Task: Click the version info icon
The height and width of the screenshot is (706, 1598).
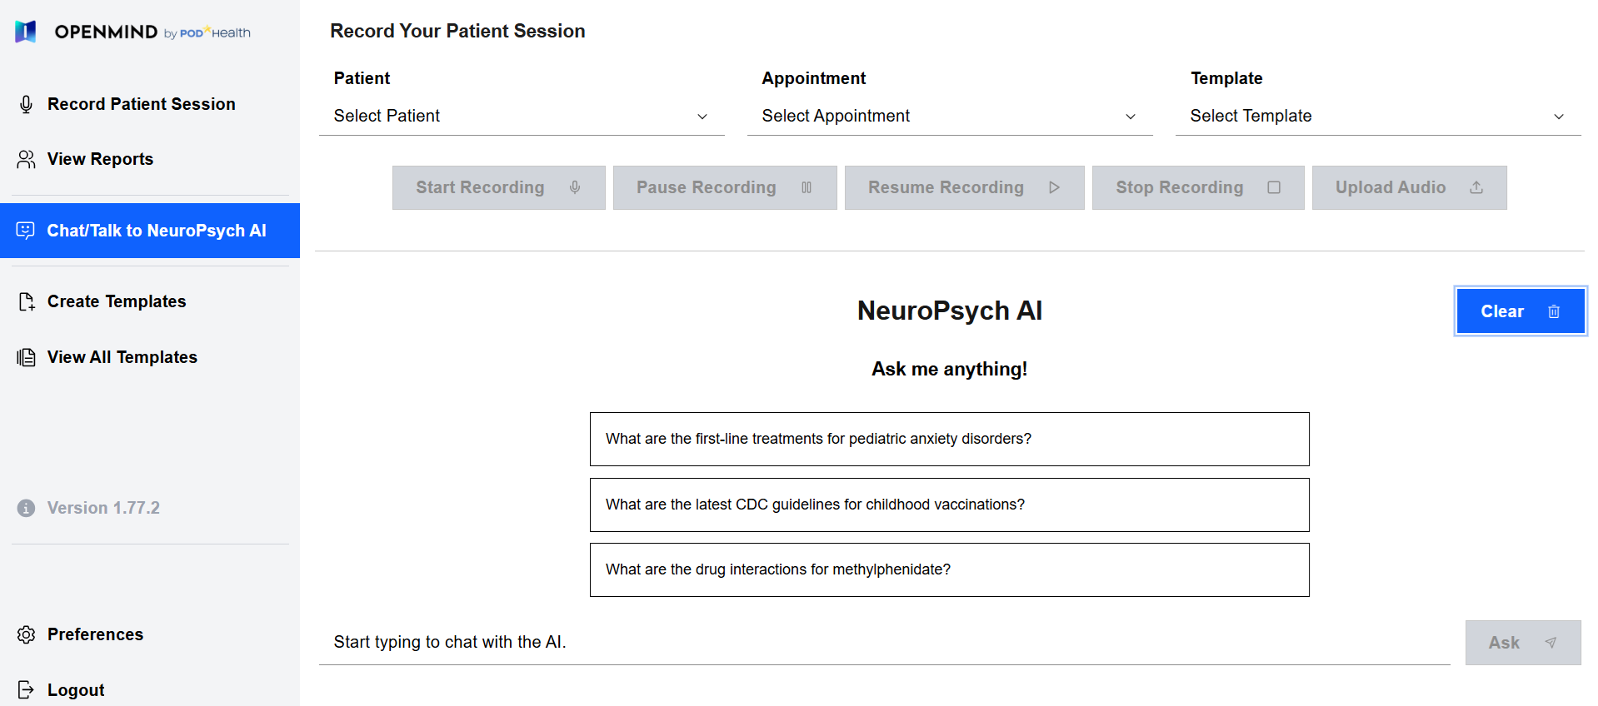Action: (x=26, y=508)
